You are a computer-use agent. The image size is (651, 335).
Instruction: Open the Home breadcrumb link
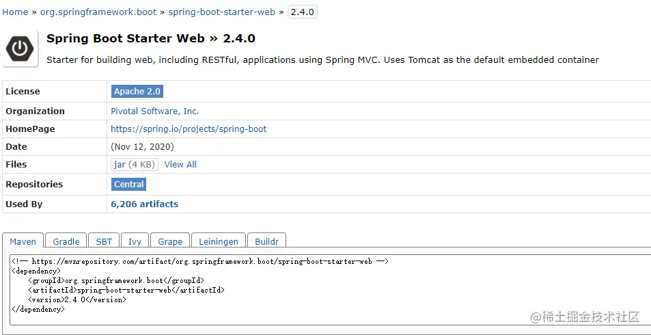click(x=15, y=12)
